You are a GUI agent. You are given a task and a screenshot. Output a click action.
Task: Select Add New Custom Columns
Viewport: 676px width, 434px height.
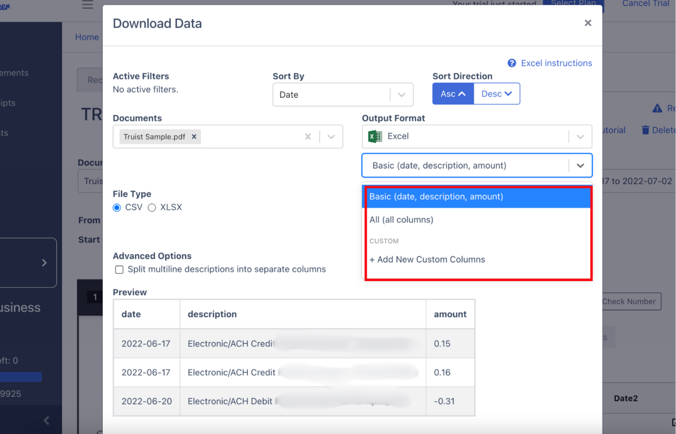point(477,259)
